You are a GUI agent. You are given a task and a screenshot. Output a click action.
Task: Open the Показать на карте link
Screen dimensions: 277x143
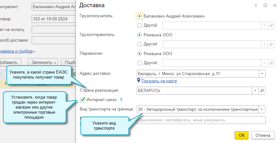159,81
